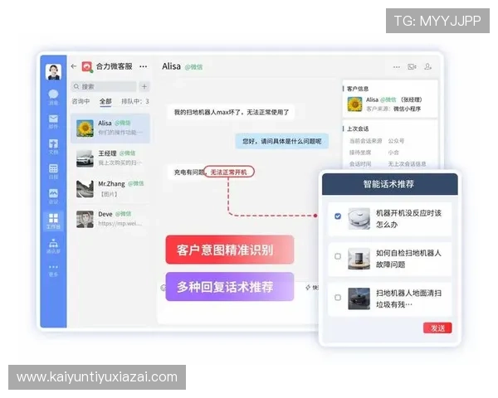
Task: Click the 多种回复话术推荐 purple banner
Action: click(x=230, y=287)
